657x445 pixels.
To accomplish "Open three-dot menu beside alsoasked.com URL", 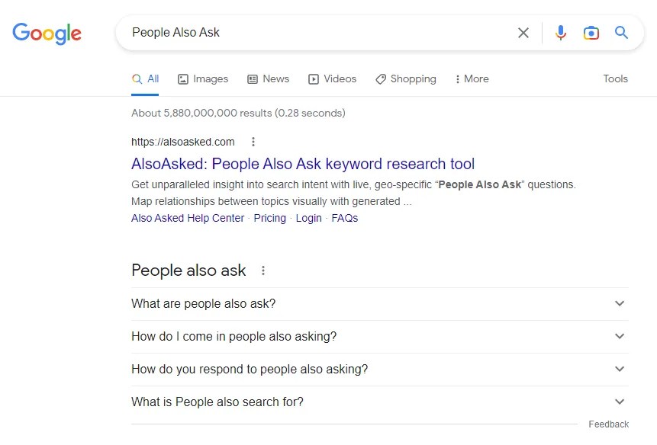I will [x=253, y=142].
